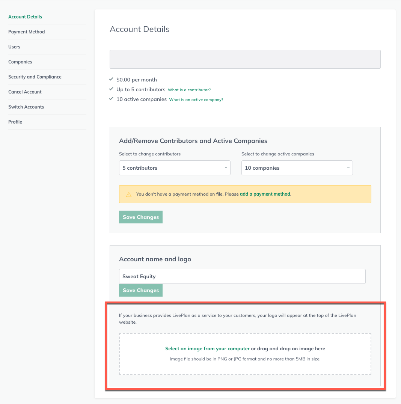Select Account Details in the sidebar
Viewport: 401px width, 404px height.
[25, 17]
